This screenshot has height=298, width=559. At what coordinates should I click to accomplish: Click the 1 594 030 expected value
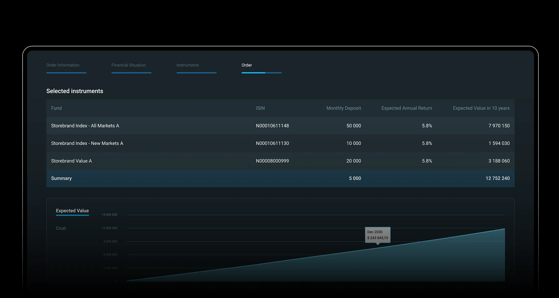tap(499, 143)
